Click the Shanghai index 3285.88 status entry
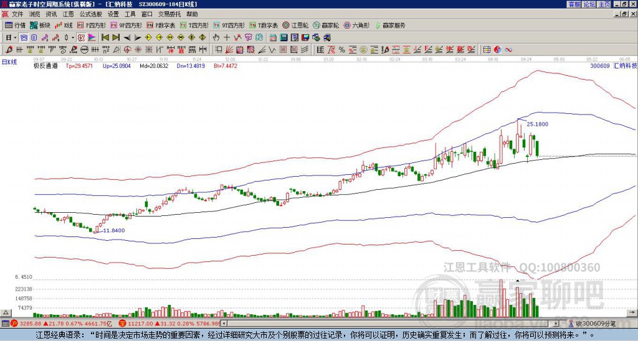This screenshot has height=341, width=638. [61, 324]
